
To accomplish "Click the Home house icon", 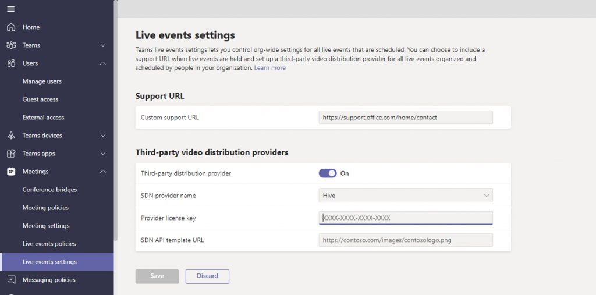I will click(10, 27).
